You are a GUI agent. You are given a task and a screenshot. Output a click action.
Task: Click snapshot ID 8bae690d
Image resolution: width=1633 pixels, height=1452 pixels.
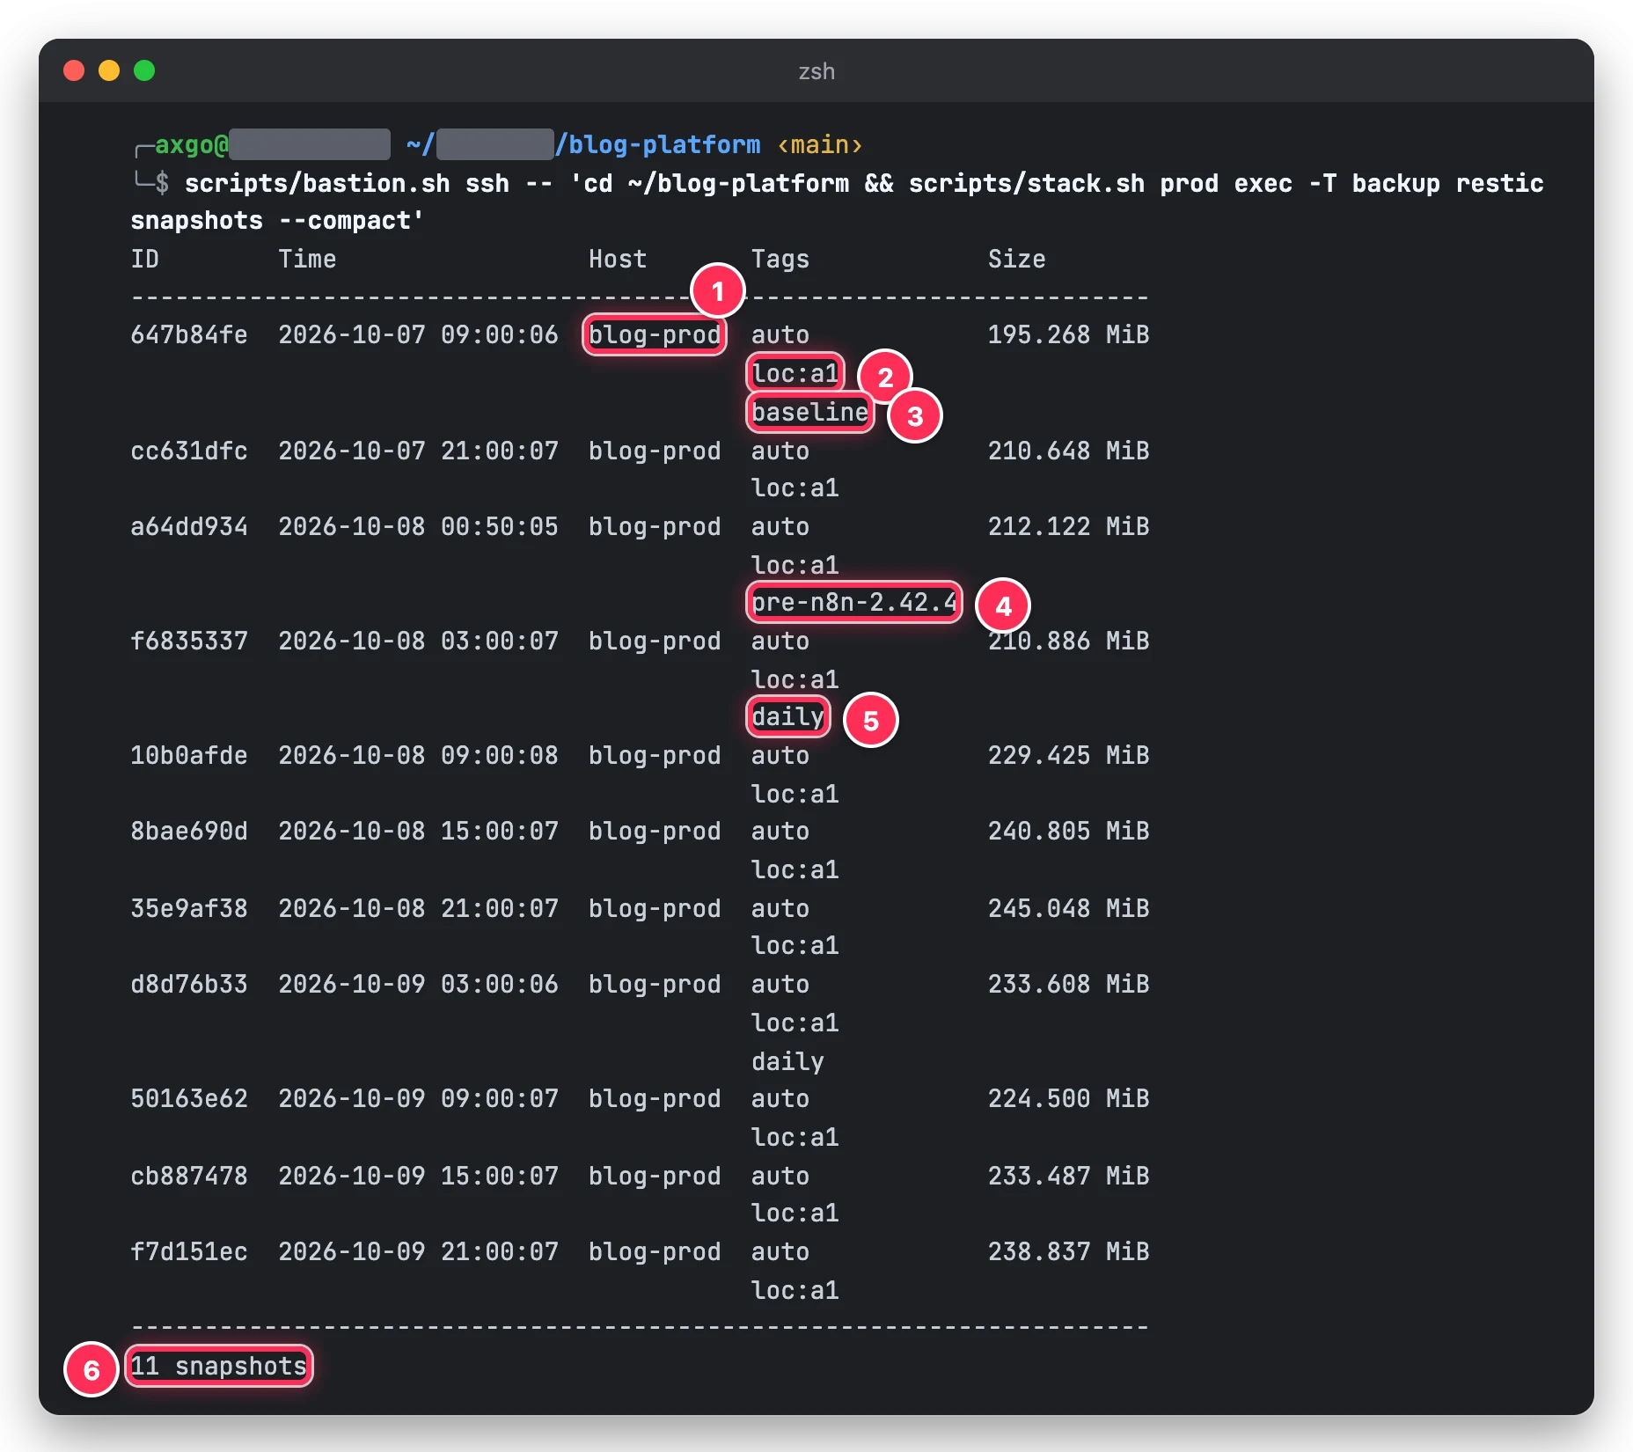pos(189,831)
